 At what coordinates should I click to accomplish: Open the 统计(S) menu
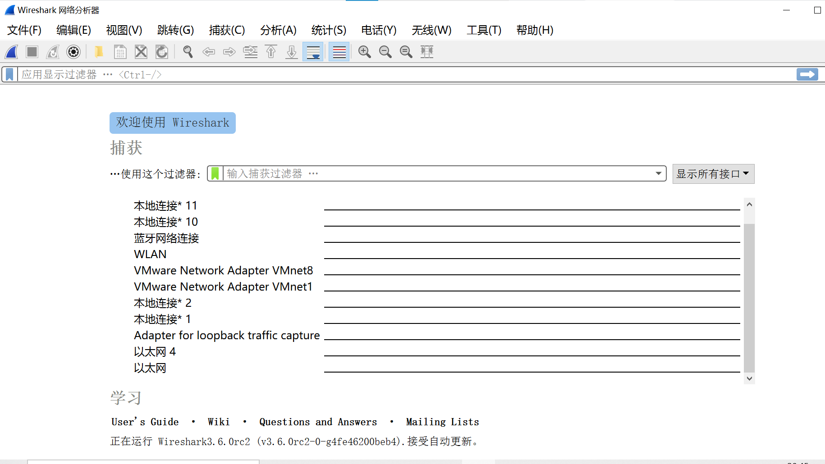pyautogui.click(x=329, y=30)
